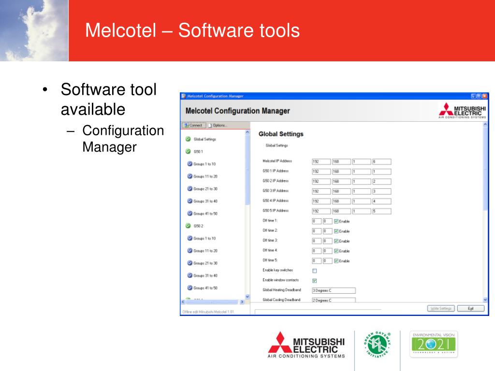495x371 pixels.
Task: Click the Melcotel Configuration Manager title bar icon
Action: (x=183, y=96)
